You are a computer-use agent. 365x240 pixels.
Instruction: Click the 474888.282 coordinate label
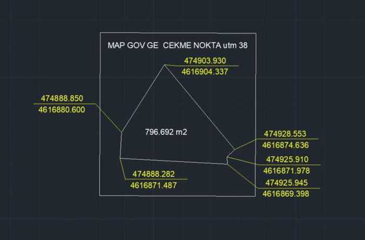click(x=153, y=174)
